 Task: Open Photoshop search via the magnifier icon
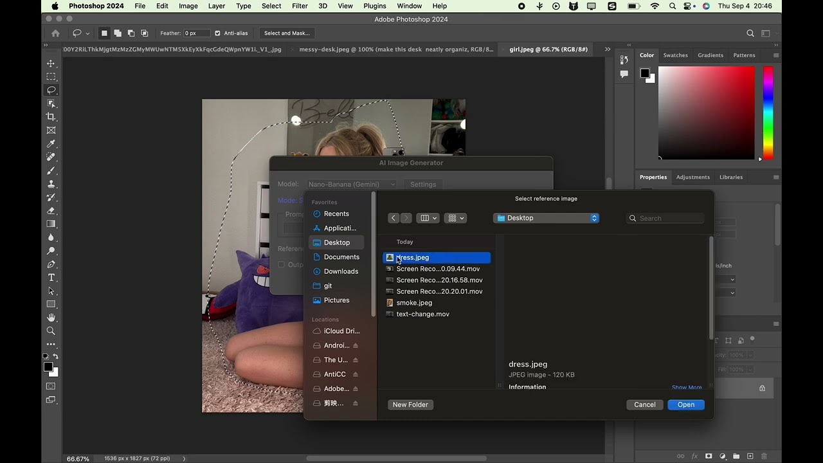coord(750,33)
